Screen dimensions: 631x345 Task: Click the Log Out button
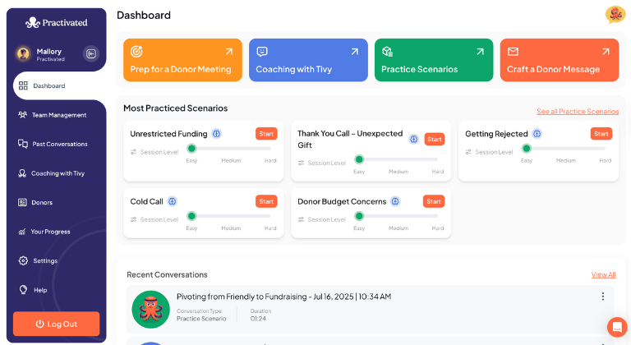57,324
